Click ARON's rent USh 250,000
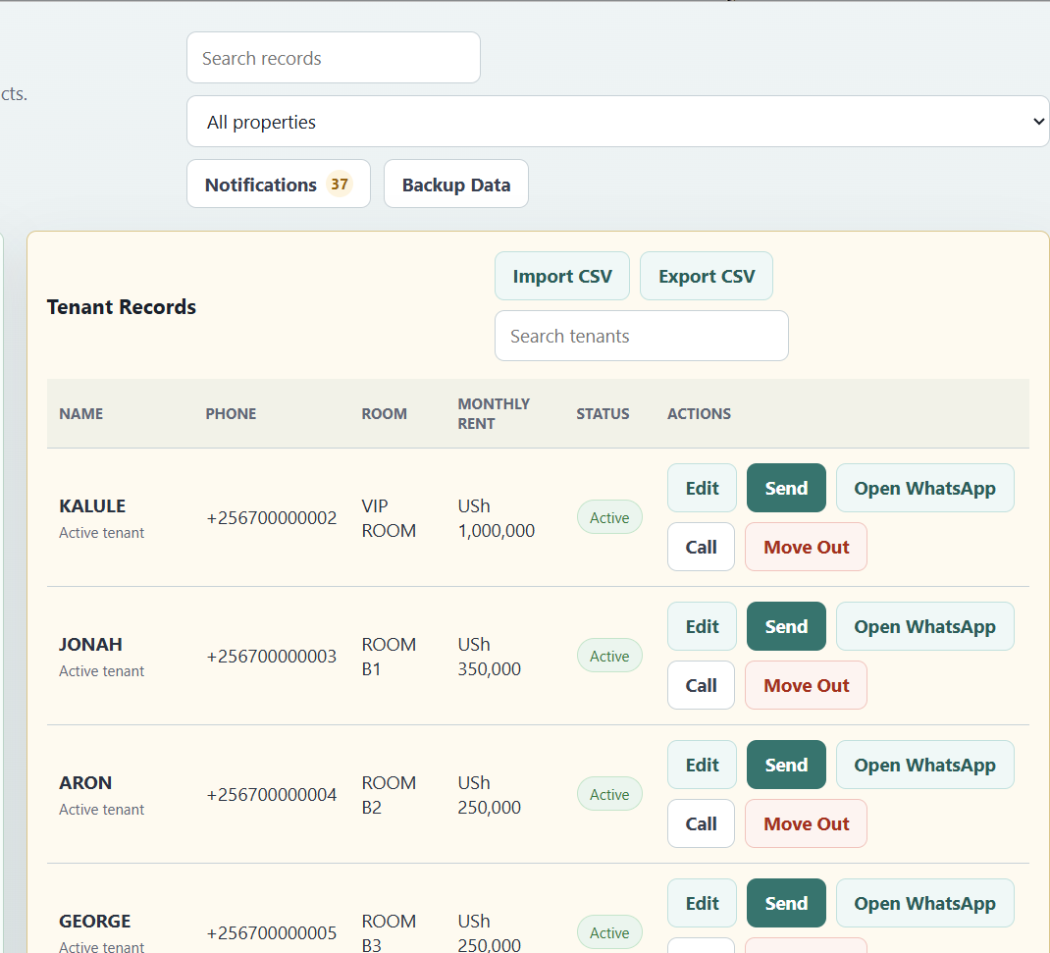Image resolution: width=1050 pixels, height=953 pixels. click(x=490, y=794)
